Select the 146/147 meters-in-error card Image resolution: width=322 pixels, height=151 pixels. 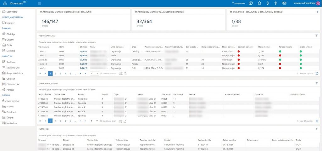83,20
